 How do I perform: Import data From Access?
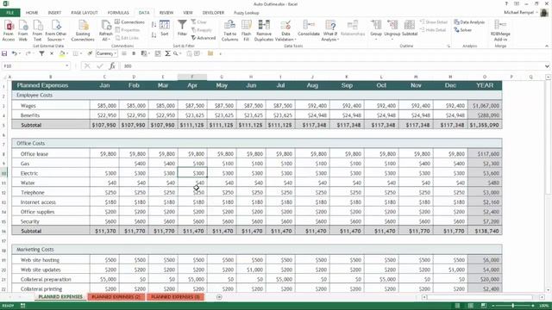pos(9,31)
